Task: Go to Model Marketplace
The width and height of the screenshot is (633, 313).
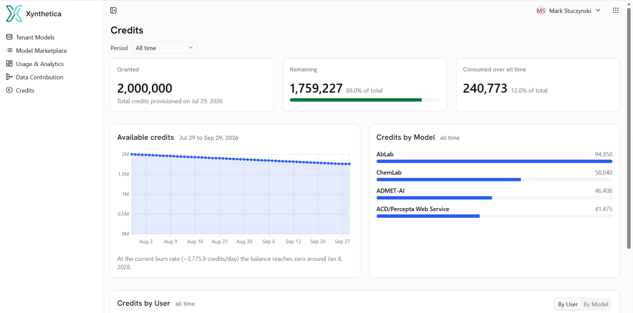Action: point(41,51)
